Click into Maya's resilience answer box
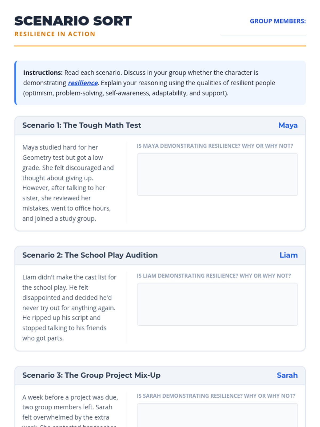 [x=217, y=174]
